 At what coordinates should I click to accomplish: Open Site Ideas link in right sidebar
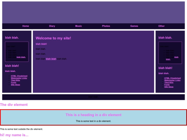coord(169,87)
